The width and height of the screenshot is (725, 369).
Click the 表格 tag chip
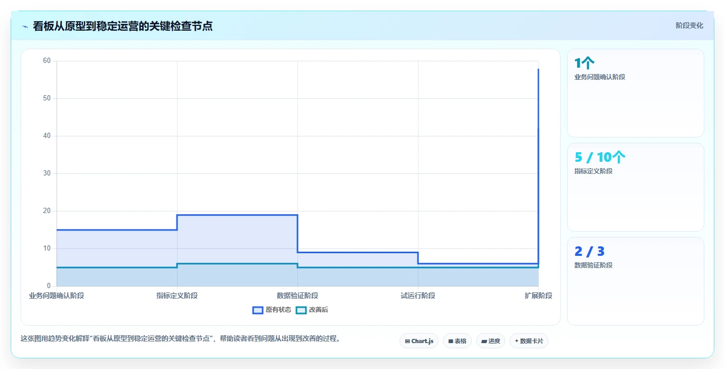457,341
